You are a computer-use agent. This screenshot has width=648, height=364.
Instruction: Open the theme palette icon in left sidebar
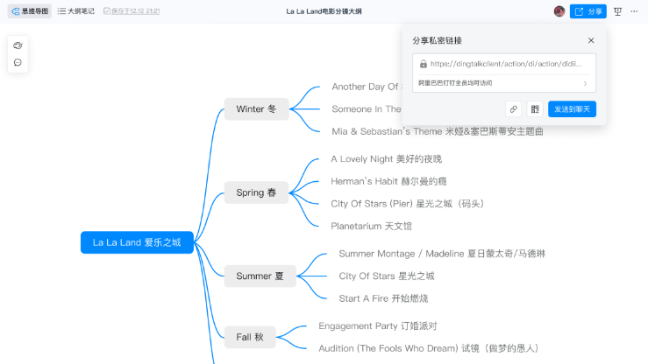pyautogui.click(x=18, y=45)
